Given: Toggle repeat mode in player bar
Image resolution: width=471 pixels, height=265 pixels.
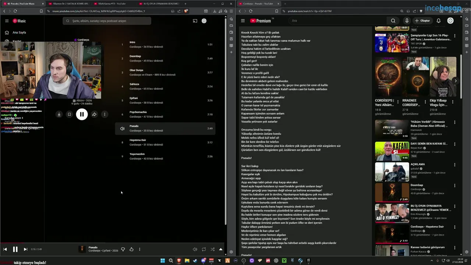Looking at the screenshot, I should click(204, 249).
